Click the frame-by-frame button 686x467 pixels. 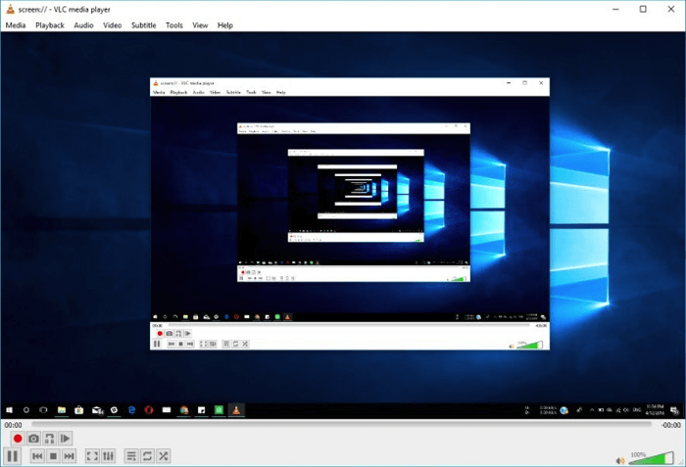[66, 439]
